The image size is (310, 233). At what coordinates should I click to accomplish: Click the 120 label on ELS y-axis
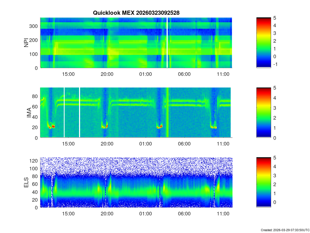tap(34, 161)
